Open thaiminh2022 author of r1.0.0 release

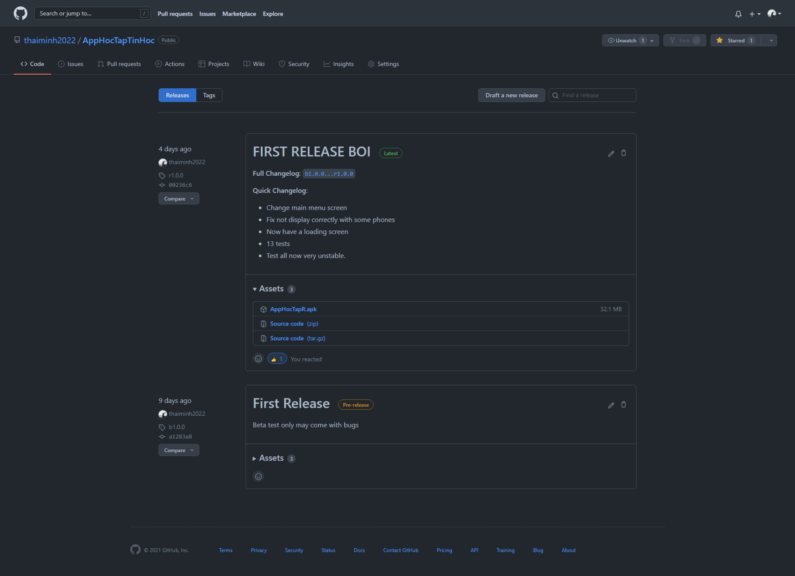tap(187, 162)
